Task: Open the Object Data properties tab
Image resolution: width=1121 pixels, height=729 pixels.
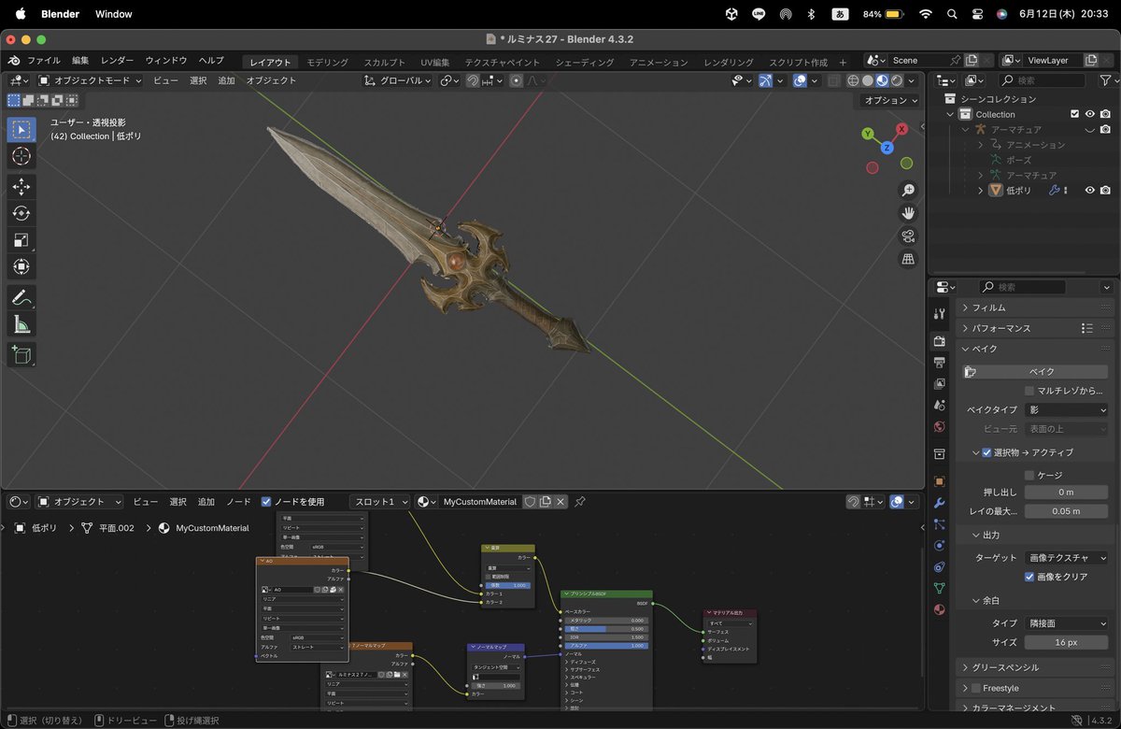Action: (940, 588)
